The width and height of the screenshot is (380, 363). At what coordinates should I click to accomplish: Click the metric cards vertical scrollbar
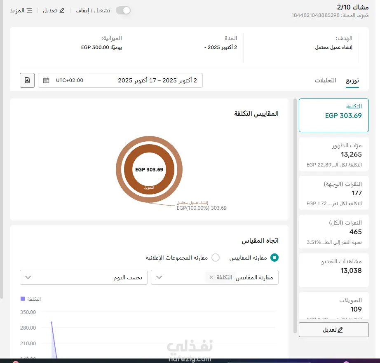click(x=295, y=215)
